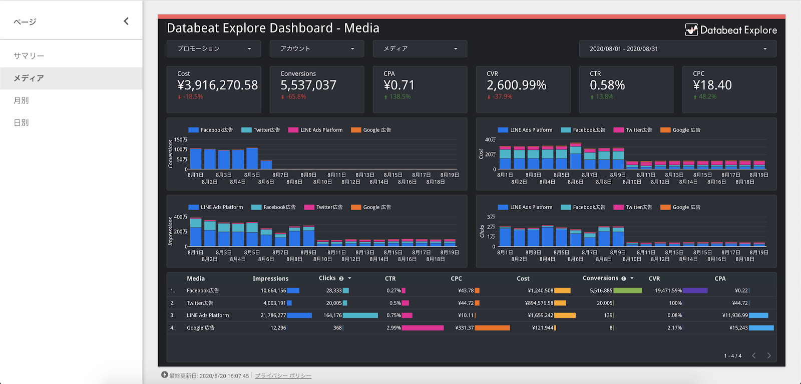The width and height of the screenshot is (801, 384).
Task: Click Facebook広告 legend in Cost chart
Action: coord(583,130)
